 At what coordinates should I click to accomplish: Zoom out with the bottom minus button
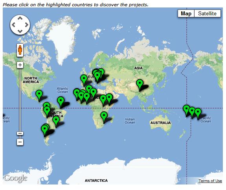click(20, 142)
